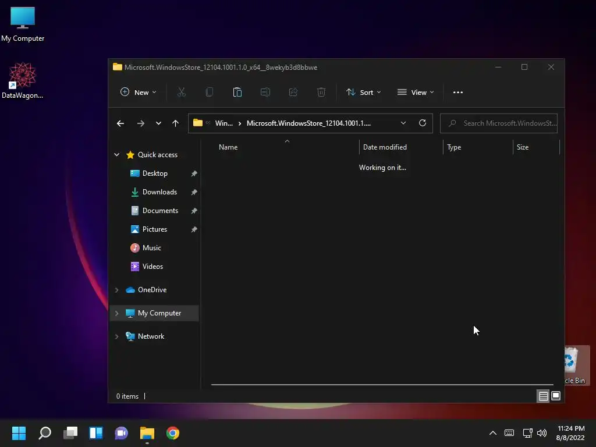Click the 0 items status text

tap(127, 396)
